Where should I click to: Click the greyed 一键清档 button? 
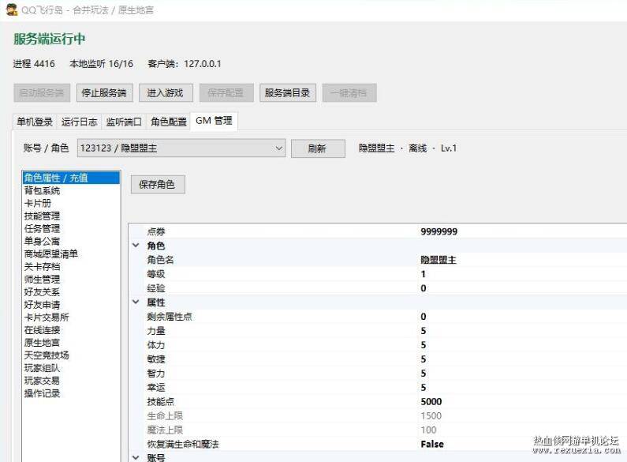349,93
